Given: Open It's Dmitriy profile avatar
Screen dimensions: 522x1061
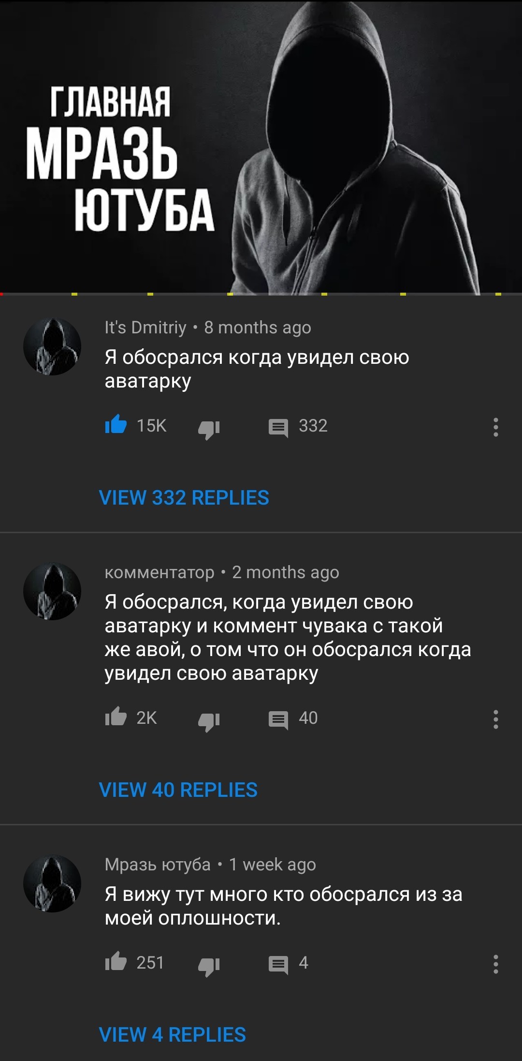Looking at the screenshot, I should point(52,347).
